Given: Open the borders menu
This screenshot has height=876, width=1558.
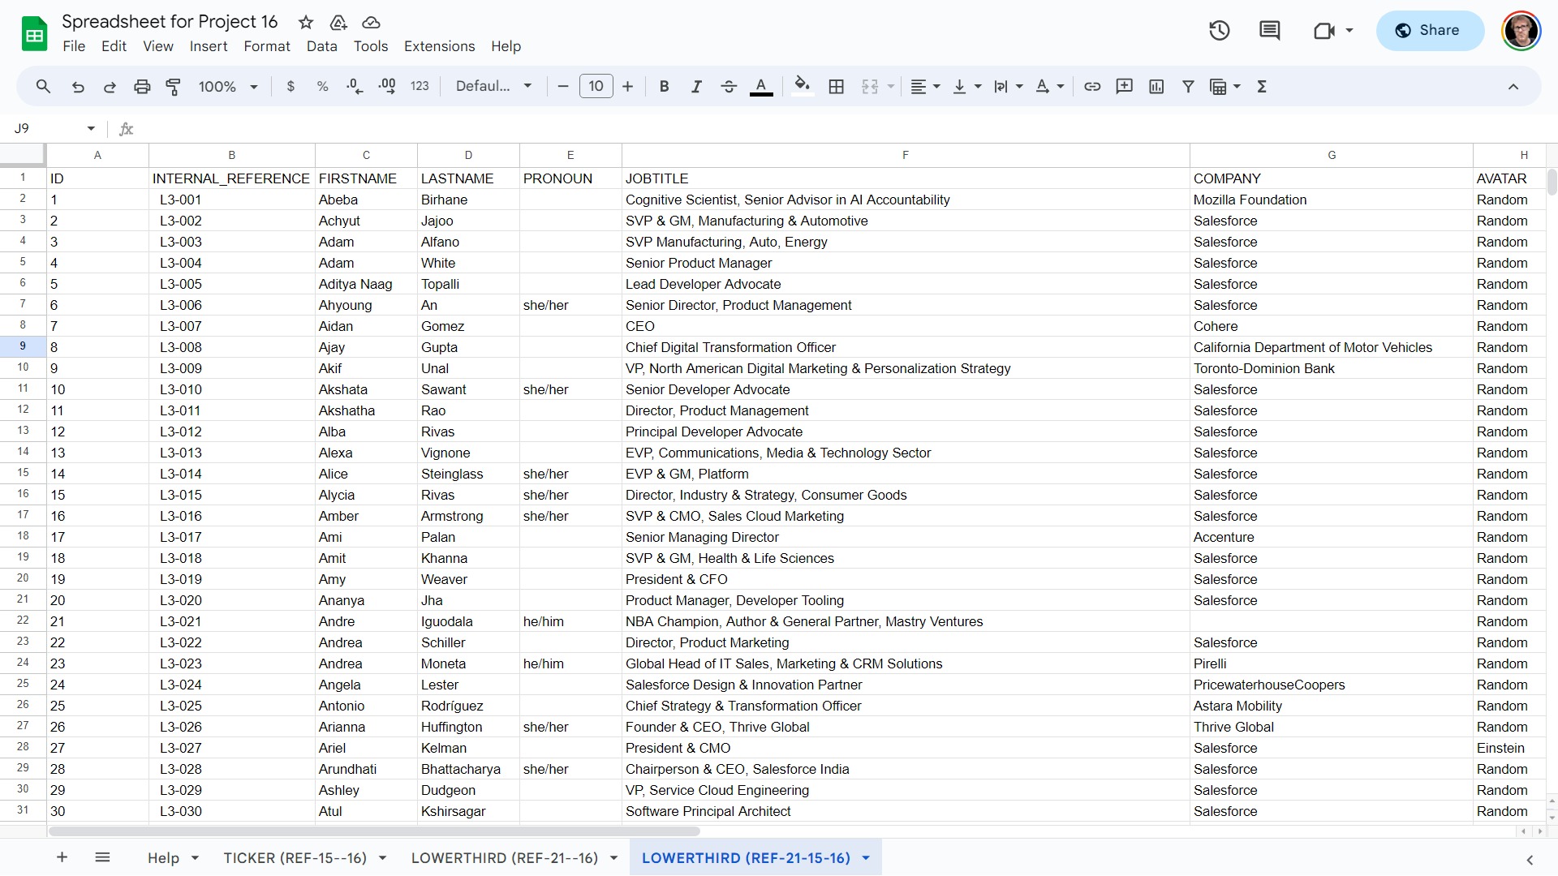Looking at the screenshot, I should pyautogui.click(x=837, y=87).
